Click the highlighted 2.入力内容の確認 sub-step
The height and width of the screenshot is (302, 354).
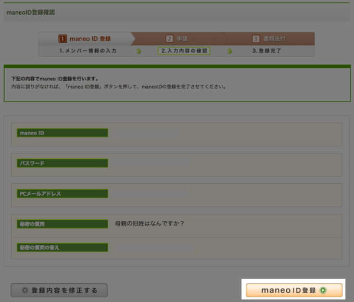[184, 51]
